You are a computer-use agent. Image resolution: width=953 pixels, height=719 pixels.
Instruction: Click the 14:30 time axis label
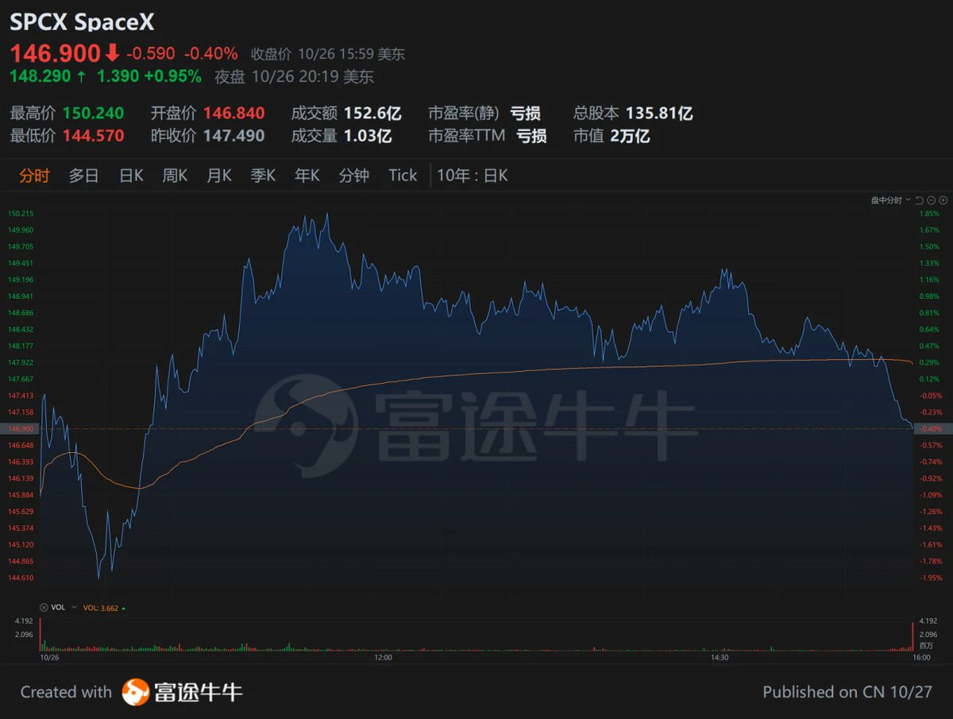click(x=720, y=658)
